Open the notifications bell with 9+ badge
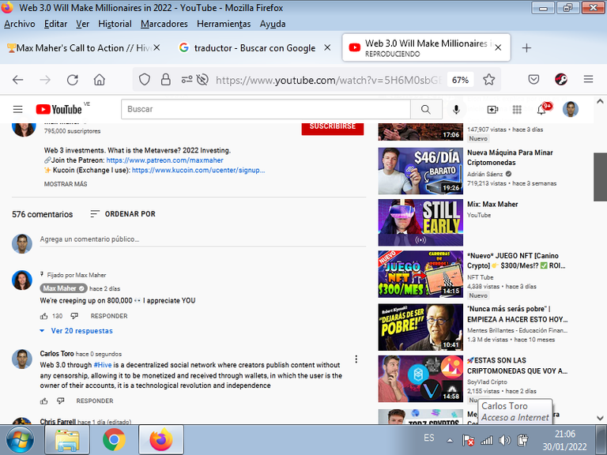The image size is (607, 455). 542,110
